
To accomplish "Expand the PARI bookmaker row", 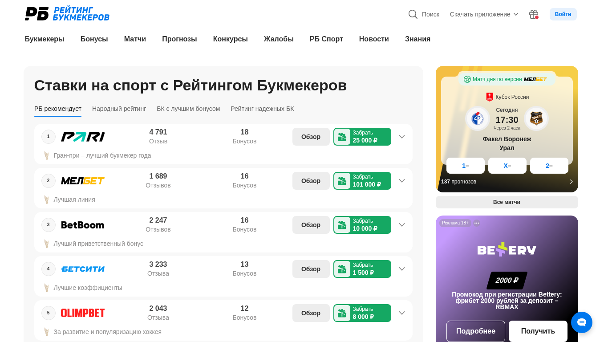I will click(402, 137).
